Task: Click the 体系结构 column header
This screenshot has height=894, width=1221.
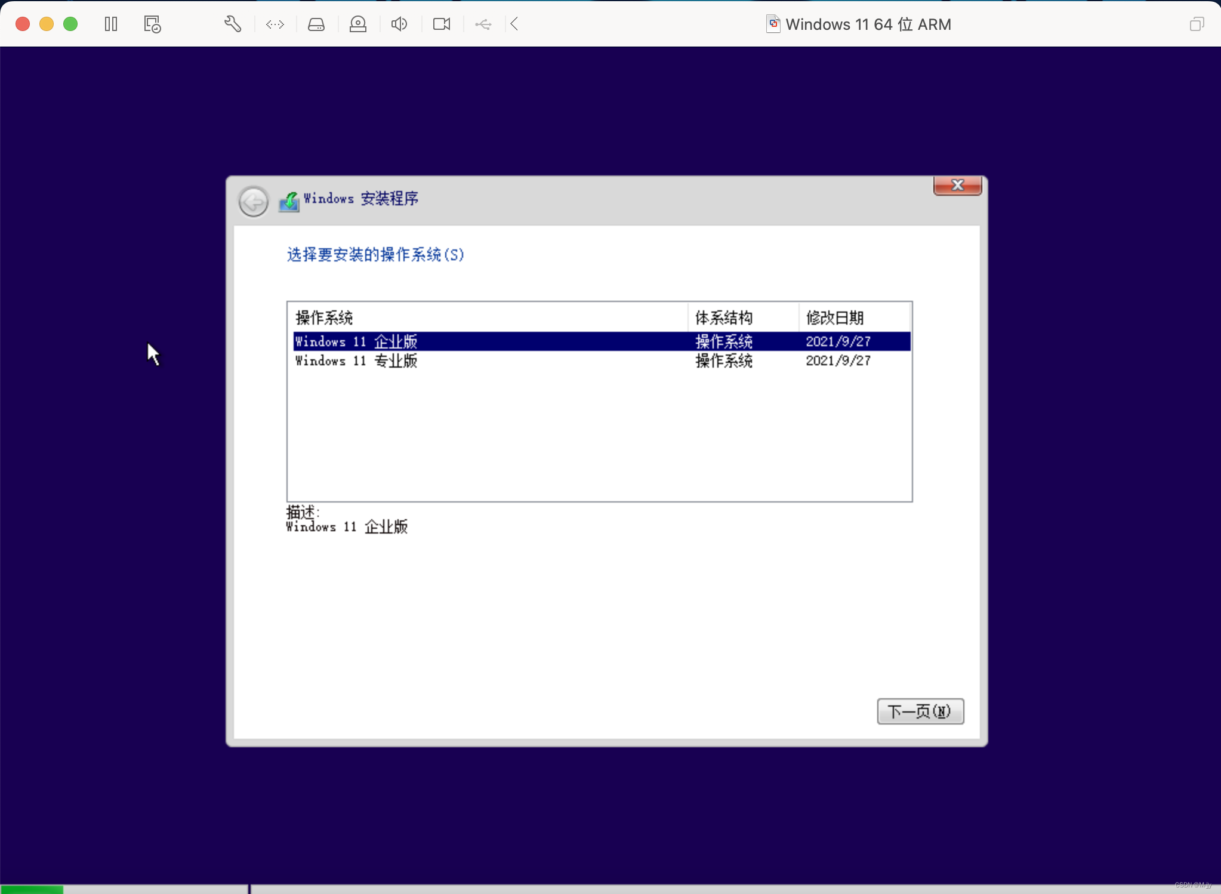Action: click(744, 317)
